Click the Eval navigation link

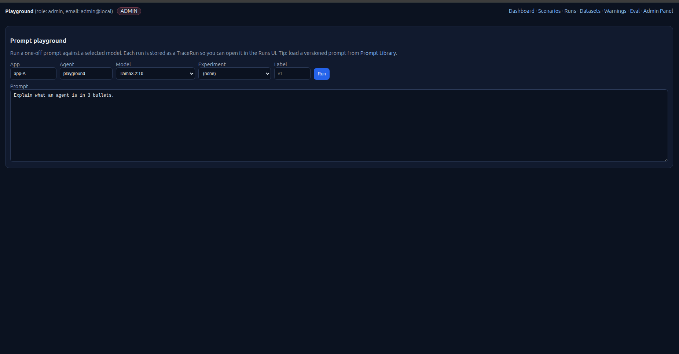(x=634, y=11)
